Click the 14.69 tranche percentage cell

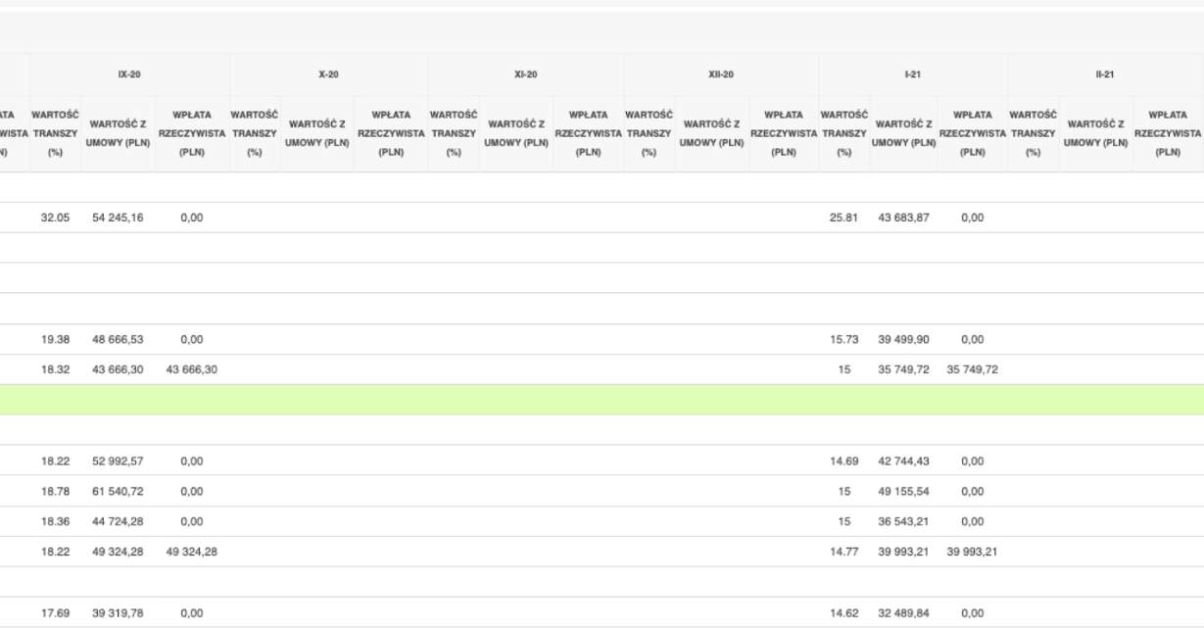[844, 460]
